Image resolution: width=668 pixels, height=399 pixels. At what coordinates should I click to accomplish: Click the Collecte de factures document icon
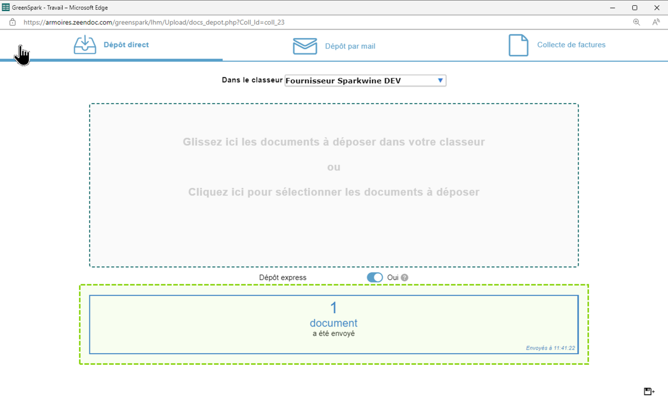click(518, 45)
